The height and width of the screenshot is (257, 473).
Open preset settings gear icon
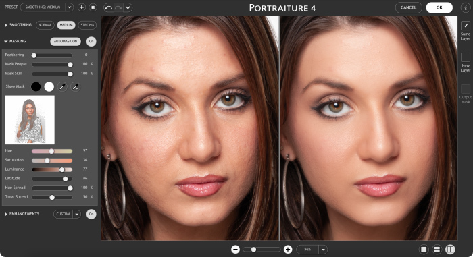(x=93, y=7)
